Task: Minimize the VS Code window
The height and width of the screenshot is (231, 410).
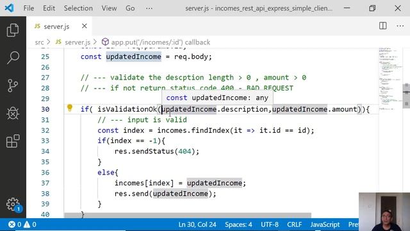Action: coord(347,8)
